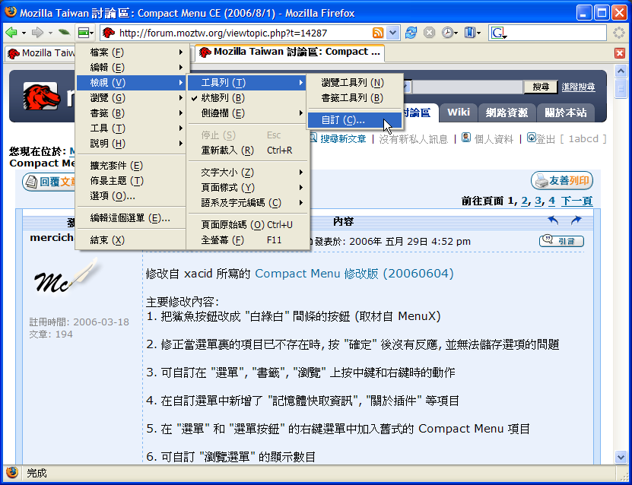Open the 網路資源 navigation tab
This screenshot has width=632, height=485.
[x=507, y=113]
